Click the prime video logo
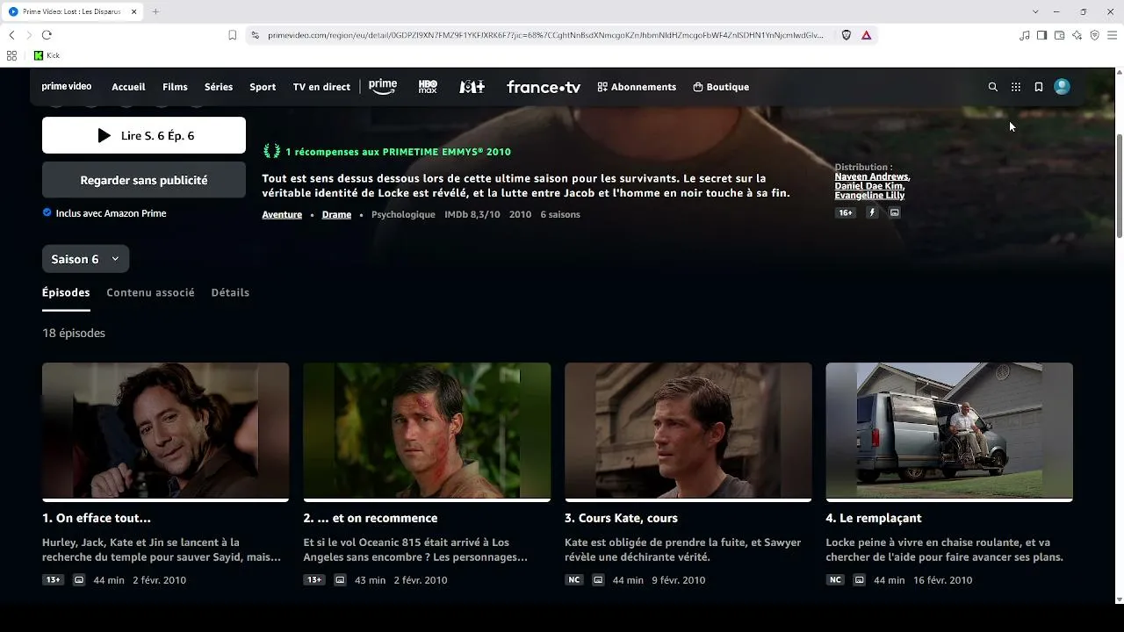1124x632 pixels. coord(67,87)
